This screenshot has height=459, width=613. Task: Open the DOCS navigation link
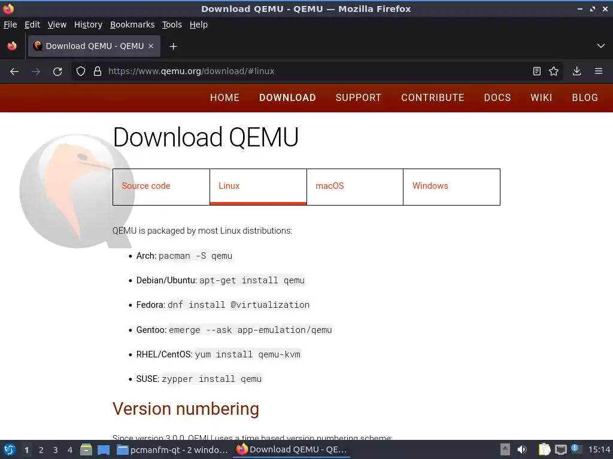[x=497, y=97]
